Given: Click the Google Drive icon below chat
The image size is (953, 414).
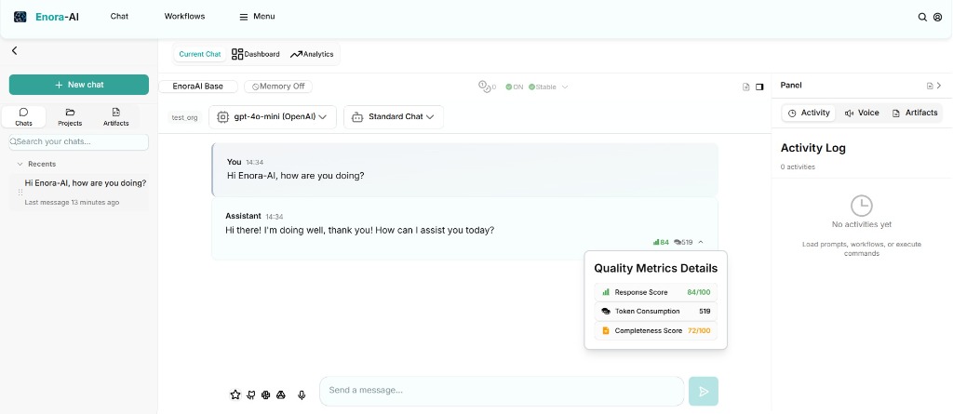Looking at the screenshot, I should [280, 394].
